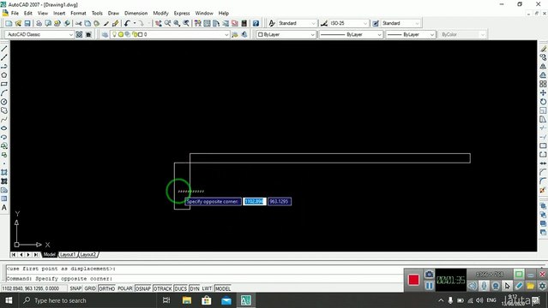Switch to the Layout1 tab
The image size is (548, 308).
pos(68,255)
